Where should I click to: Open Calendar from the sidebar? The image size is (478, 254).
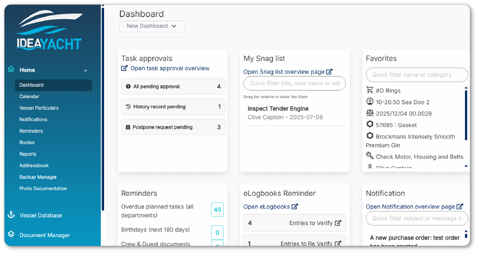click(x=29, y=96)
